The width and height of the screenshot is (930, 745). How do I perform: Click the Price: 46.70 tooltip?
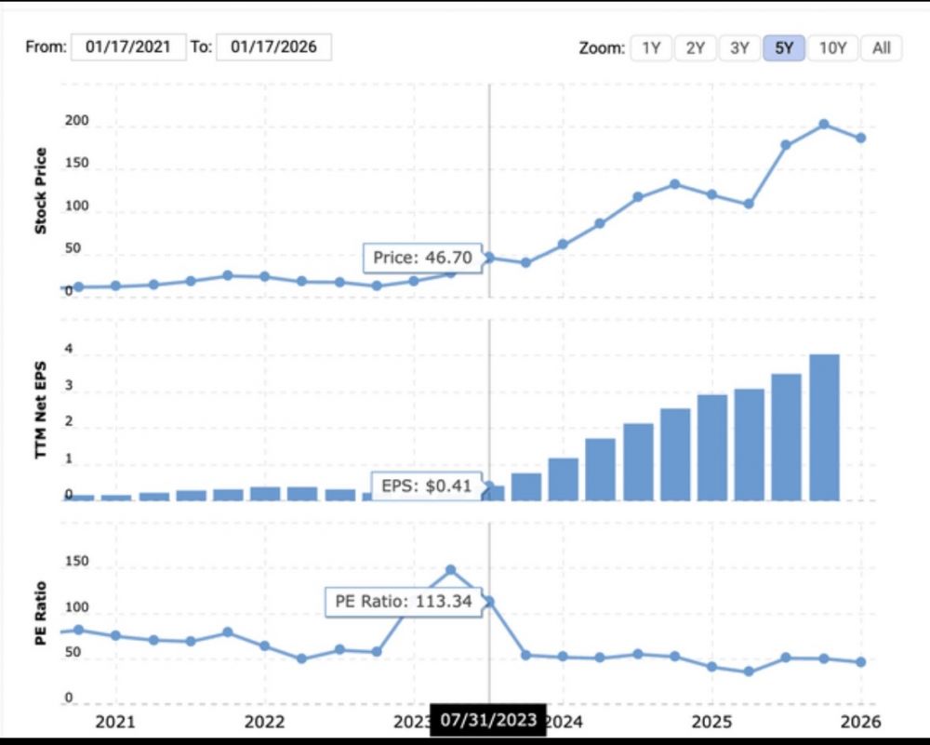tap(422, 258)
